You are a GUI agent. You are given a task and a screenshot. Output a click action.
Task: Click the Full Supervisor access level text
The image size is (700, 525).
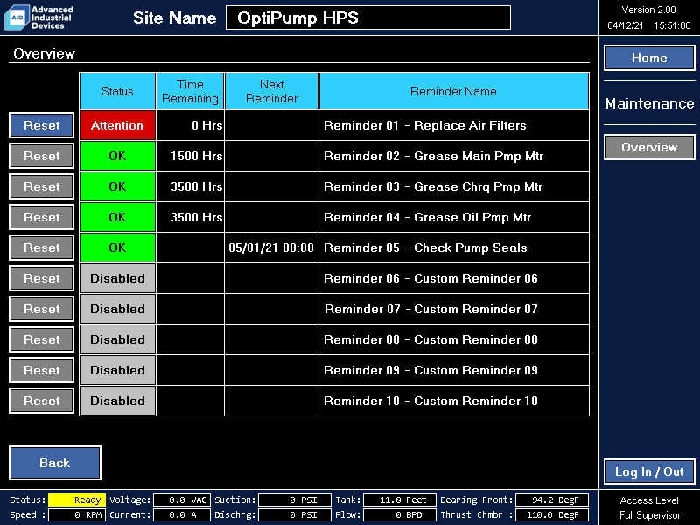tap(649, 515)
